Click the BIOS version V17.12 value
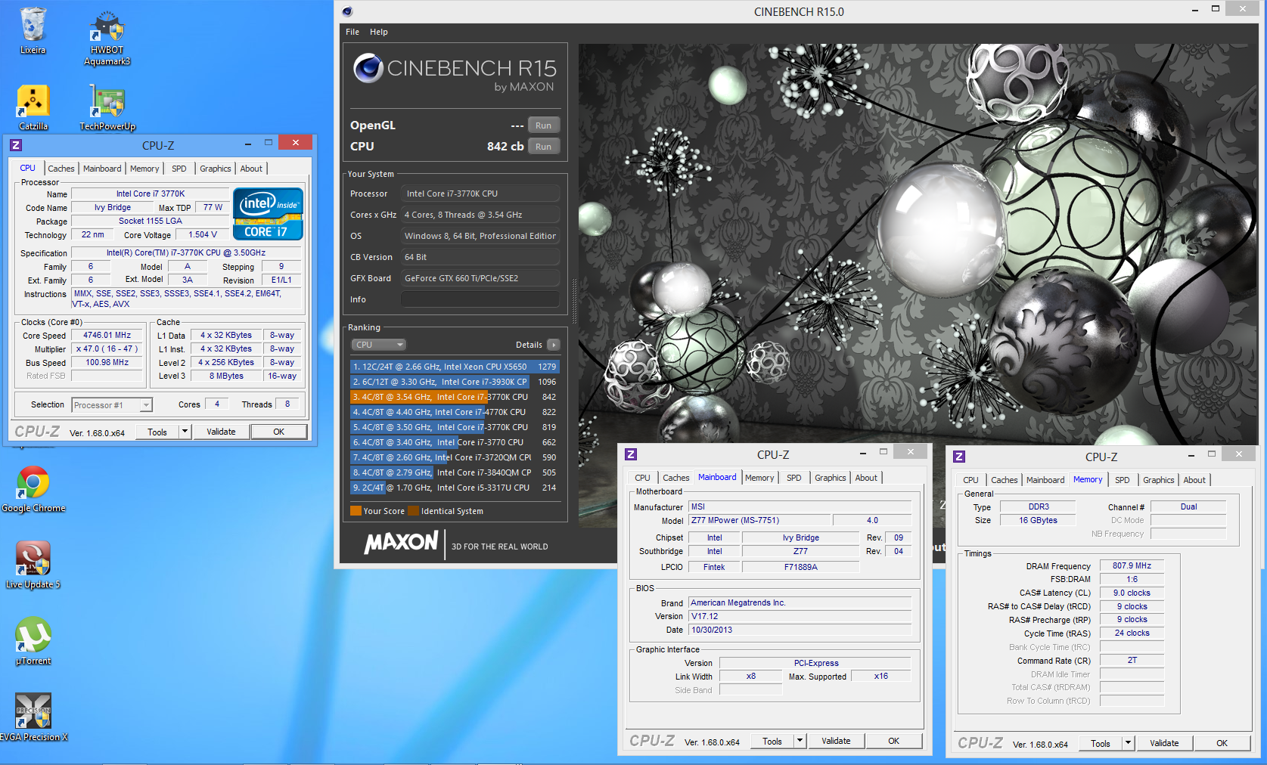Screen dimensions: 1267x765 (800, 616)
